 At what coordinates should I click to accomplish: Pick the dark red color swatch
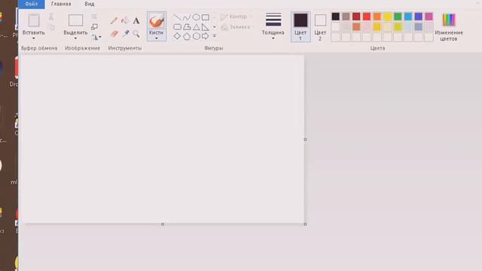click(x=356, y=17)
